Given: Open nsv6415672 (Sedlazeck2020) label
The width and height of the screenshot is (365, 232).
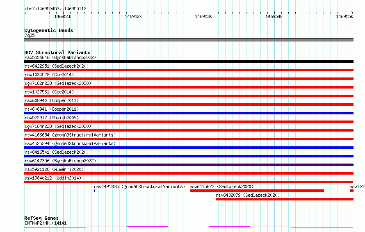Looking at the screenshot, I should [x=221, y=187].
